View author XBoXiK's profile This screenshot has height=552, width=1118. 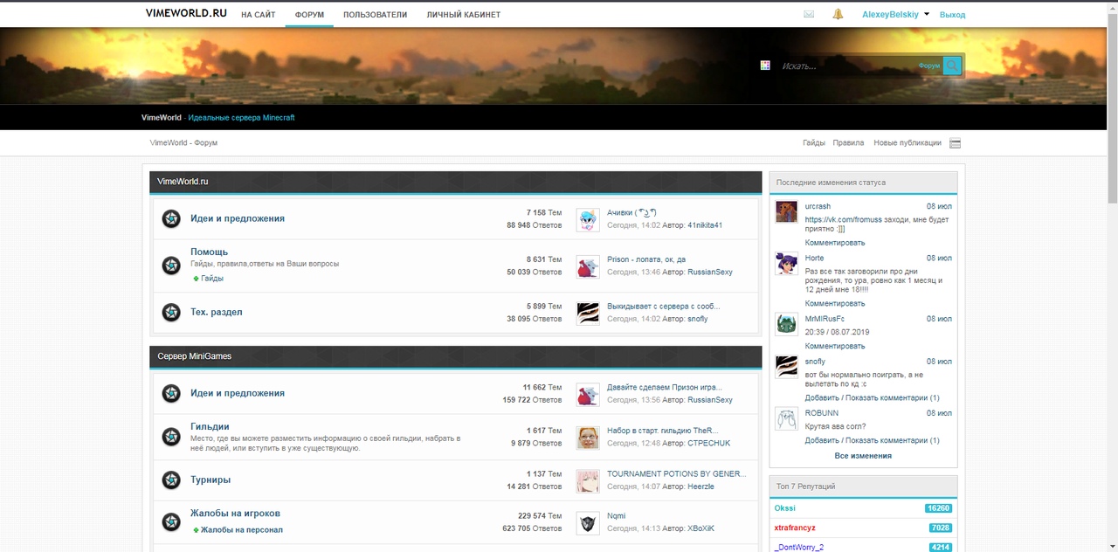click(x=700, y=528)
